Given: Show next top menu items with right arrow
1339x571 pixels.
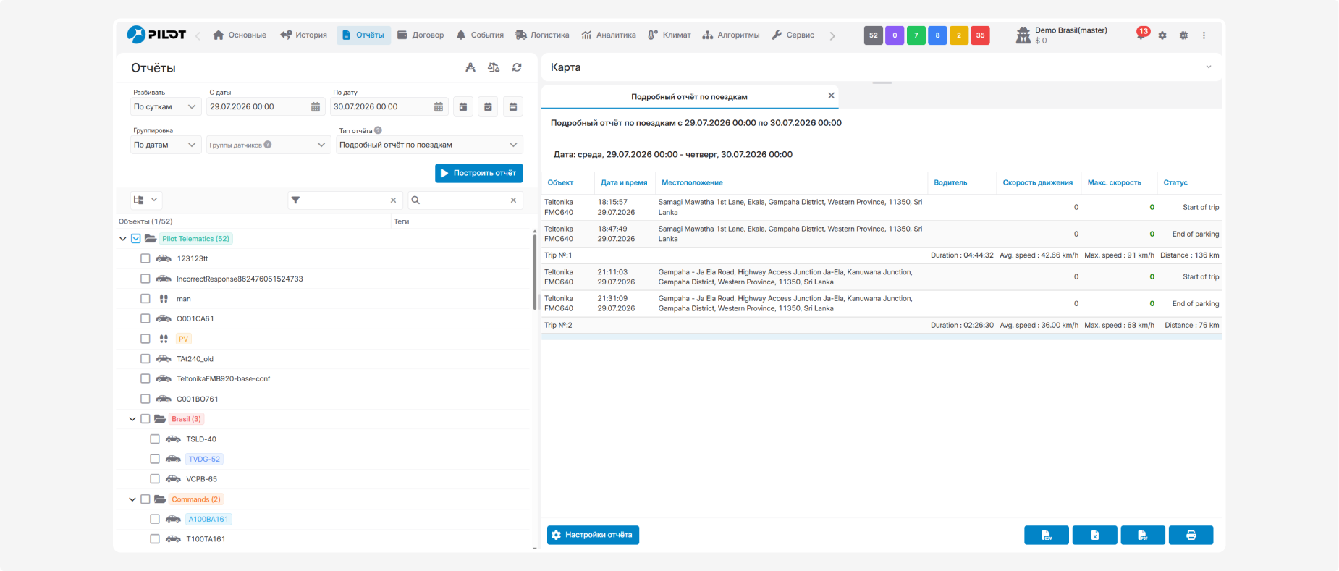Looking at the screenshot, I should pyautogui.click(x=832, y=35).
